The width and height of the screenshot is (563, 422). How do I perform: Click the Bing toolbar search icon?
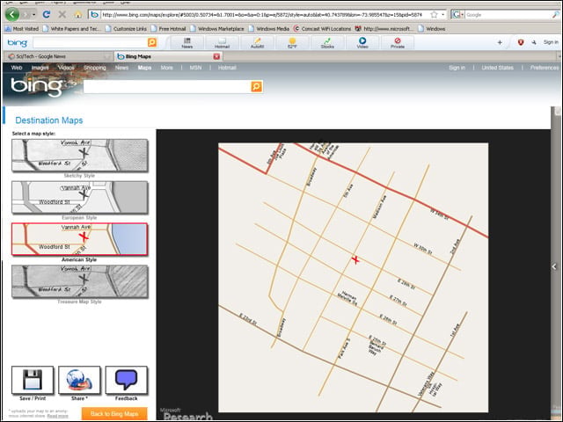point(152,42)
